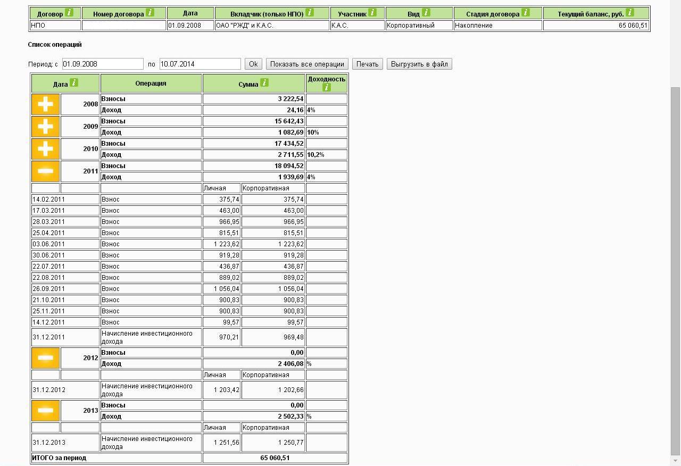Click contract stage cell Накопление
This screenshot has height=466, width=681.
[x=498, y=26]
